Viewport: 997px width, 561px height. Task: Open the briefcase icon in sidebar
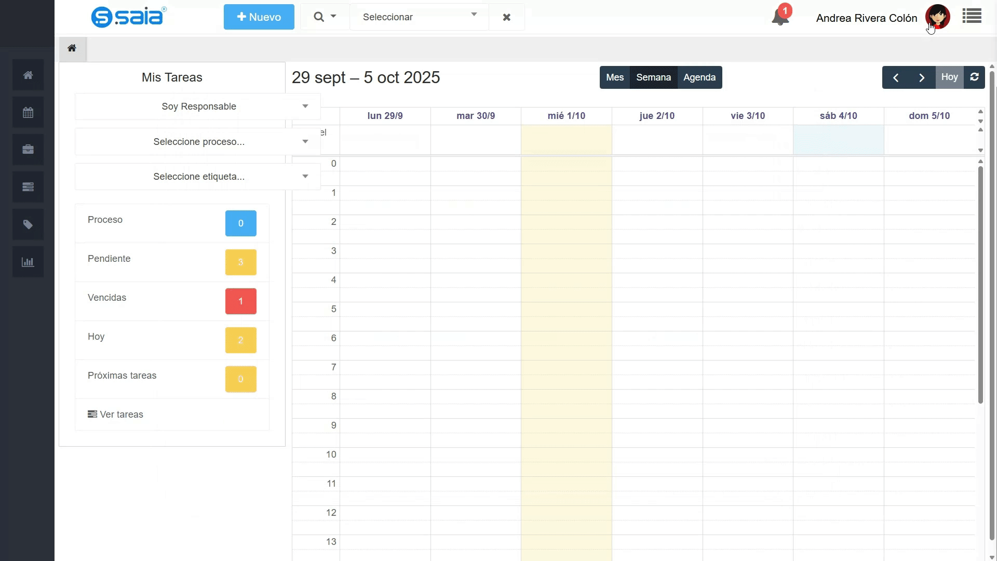click(x=28, y=150)
